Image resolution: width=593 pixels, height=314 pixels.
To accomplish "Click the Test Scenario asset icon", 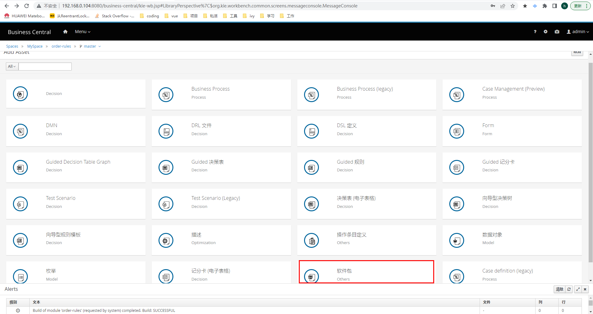I will pos(20,204).
